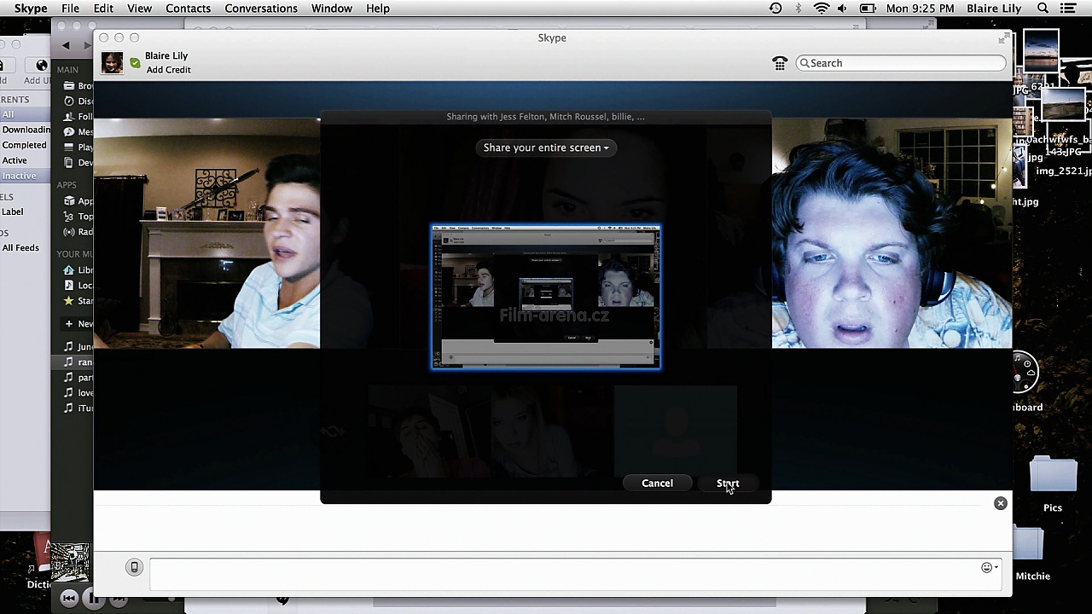
Task: Click the Spotify album art thumbnail
Action: 70,562
